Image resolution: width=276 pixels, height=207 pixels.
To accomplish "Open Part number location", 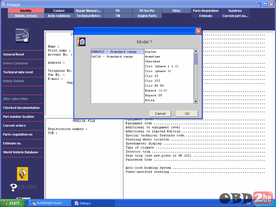I will tap(18, 117).
